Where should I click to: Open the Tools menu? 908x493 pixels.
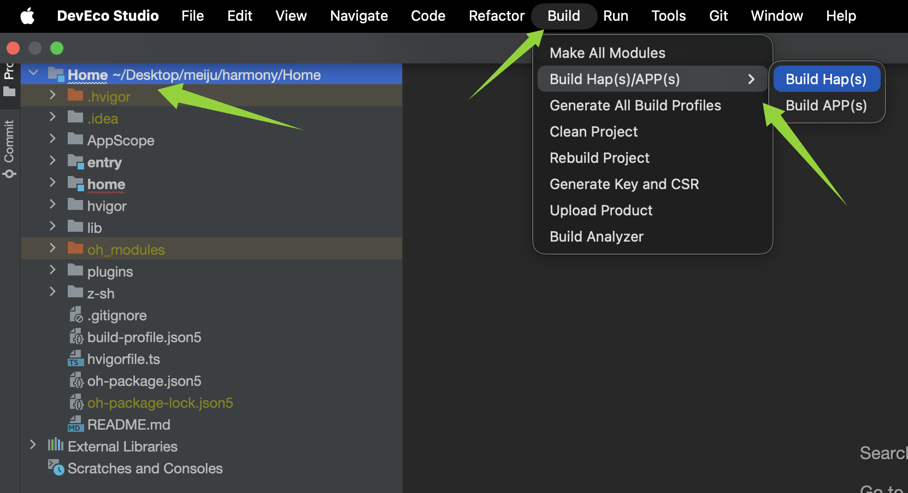click(x=669, y=16)
